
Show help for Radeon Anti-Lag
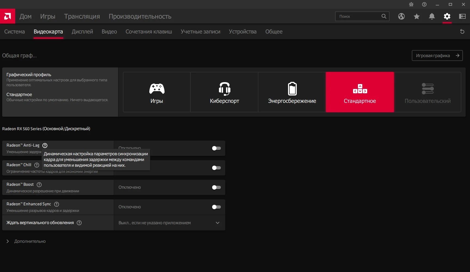pyautogui.click(x=45, y=146)
